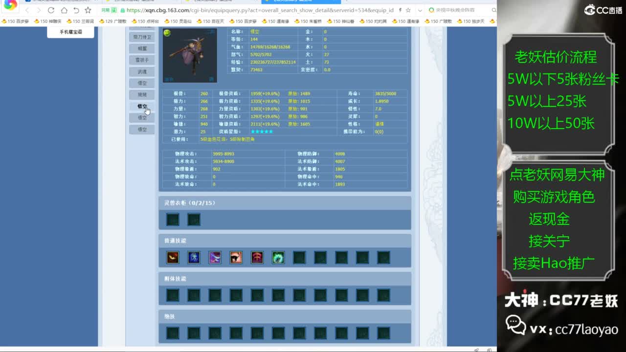Click the URL address field xqn.cbg.163.com
Image resolution: width=626 pixels, height=352 pixels.
click(260, 10)
